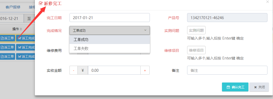Image resolution: width=273 pixels, height=99 pixels.
Task: Click the sort arrows beside 操作 column
Action: coord(21,29)
